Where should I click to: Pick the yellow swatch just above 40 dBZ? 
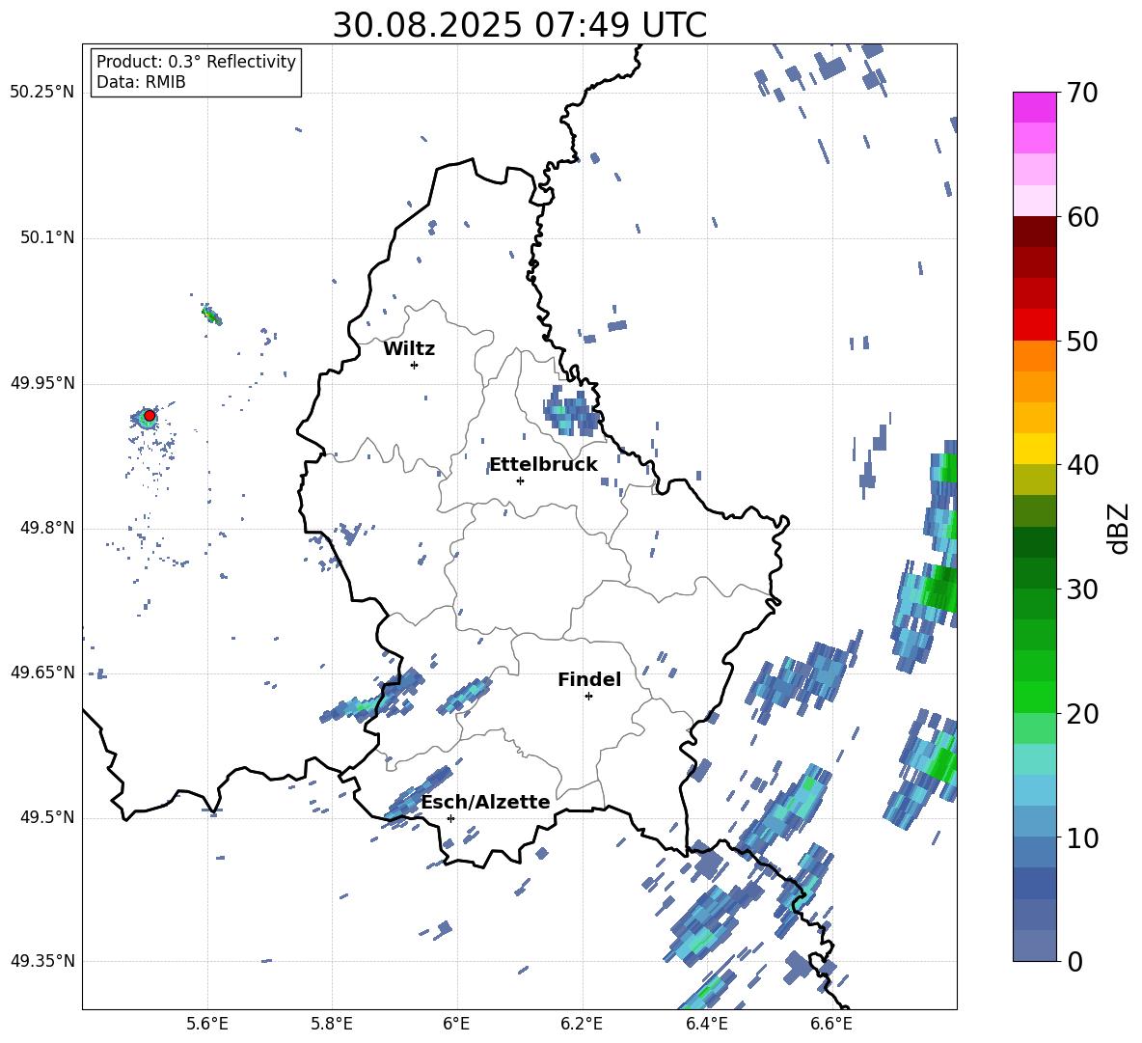click(x=1035, y=449)
